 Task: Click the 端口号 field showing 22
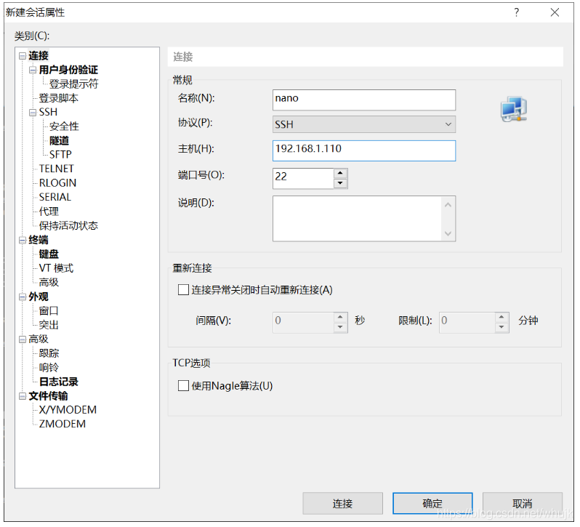pos(303,178)
